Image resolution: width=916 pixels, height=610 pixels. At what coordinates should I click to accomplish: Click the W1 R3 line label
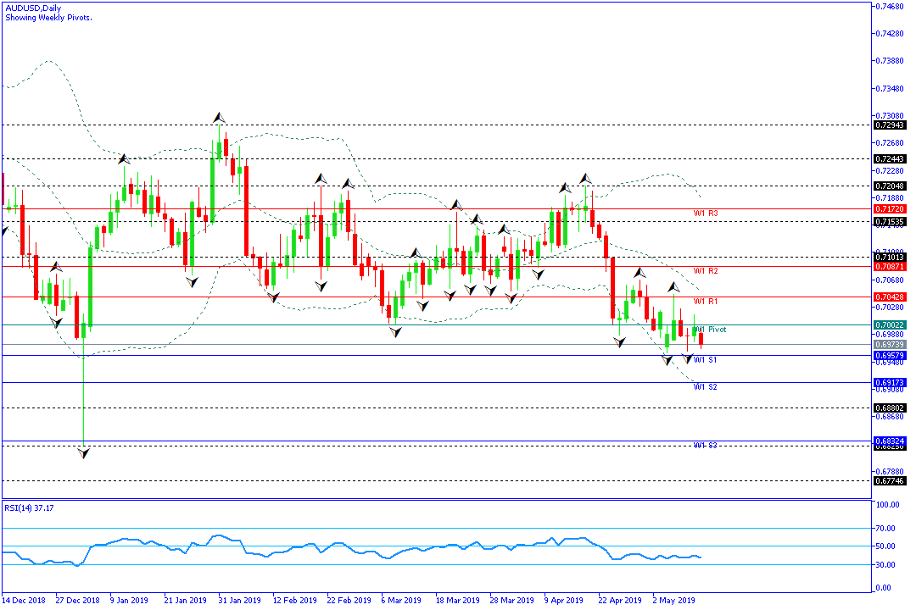point(706,213)
